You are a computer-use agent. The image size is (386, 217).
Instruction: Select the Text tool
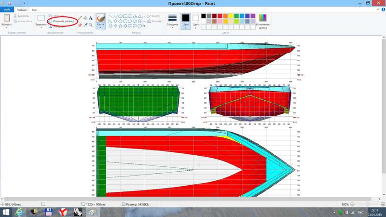click(x=92, y=17)
